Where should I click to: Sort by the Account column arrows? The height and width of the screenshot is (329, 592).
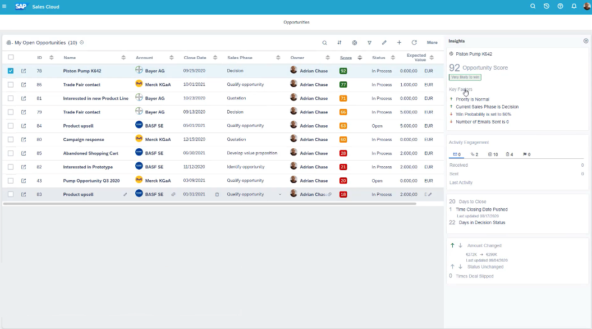[x=171, y=57]
